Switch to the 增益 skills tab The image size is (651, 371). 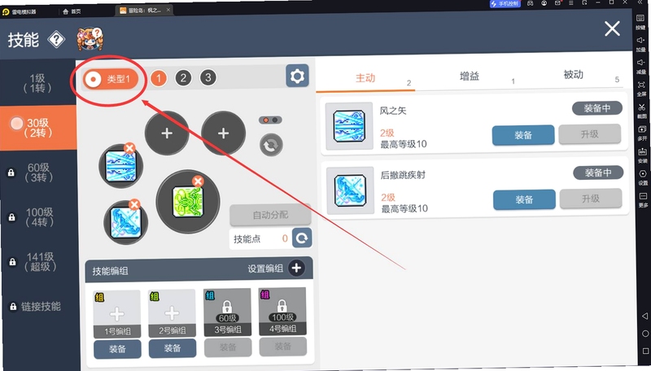click(x=470, y=76)
